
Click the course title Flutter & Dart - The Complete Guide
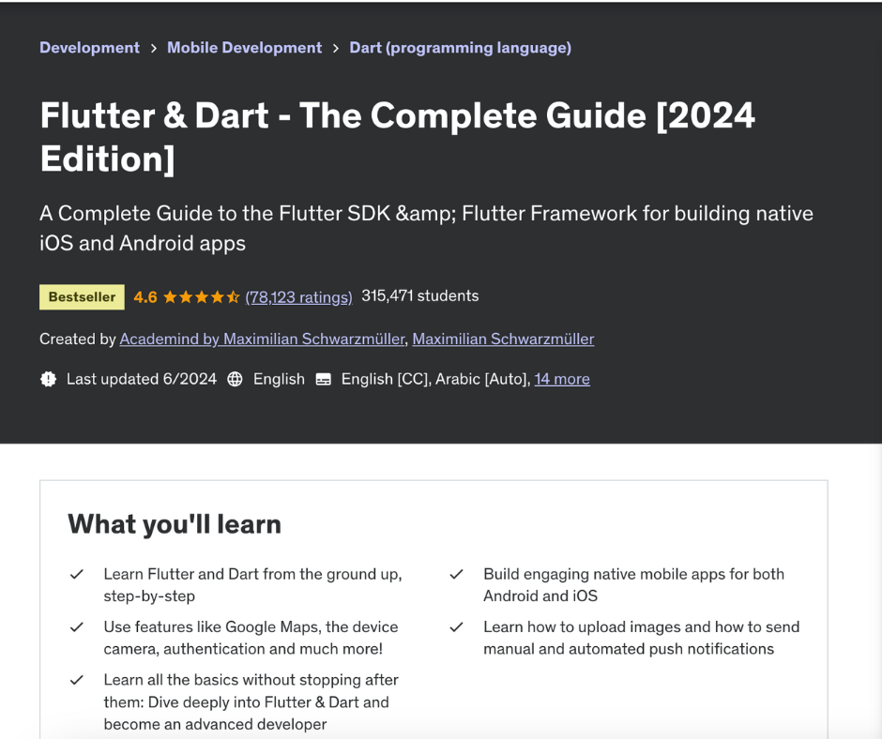coord(398,137)
